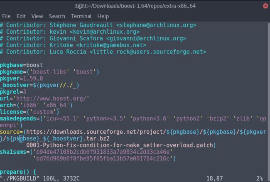This screenshot has height=182, width=270.
Task: Click the source= keyword
Action: tap(12, 132)
